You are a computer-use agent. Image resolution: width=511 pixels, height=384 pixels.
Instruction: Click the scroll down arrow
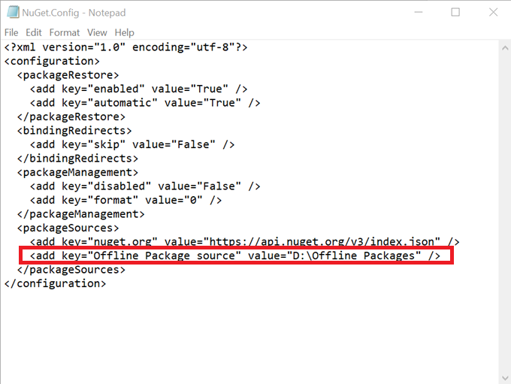click(505, 378)
